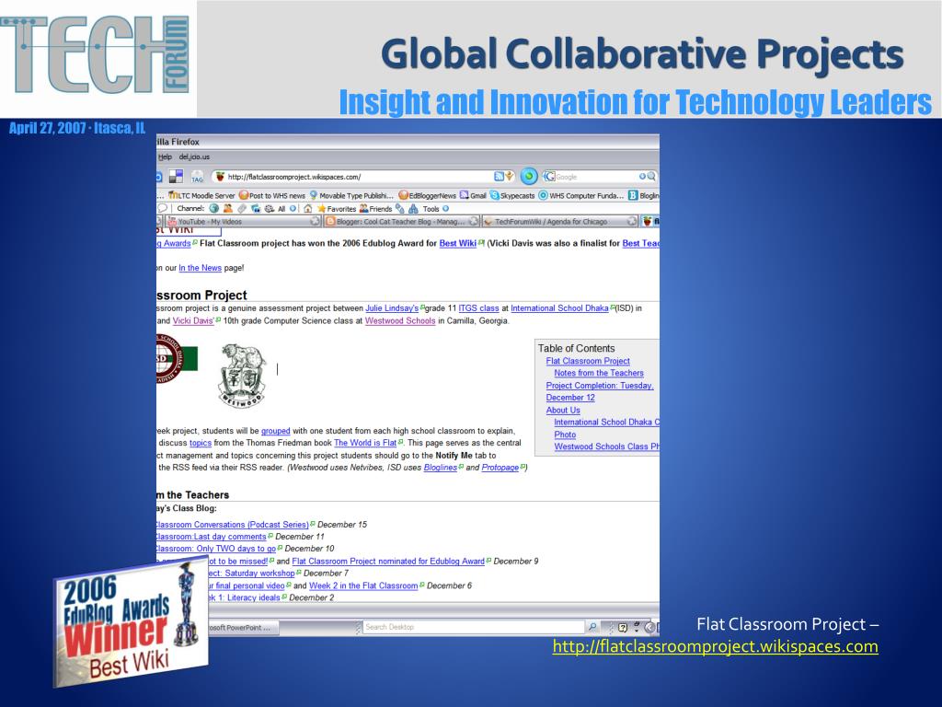This screenshot has height=707, width=942.
Task: Open the WHS Computer Funda... bookmark
Action: 581,195
